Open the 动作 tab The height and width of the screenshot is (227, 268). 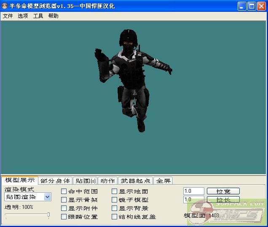coord(107,181)
